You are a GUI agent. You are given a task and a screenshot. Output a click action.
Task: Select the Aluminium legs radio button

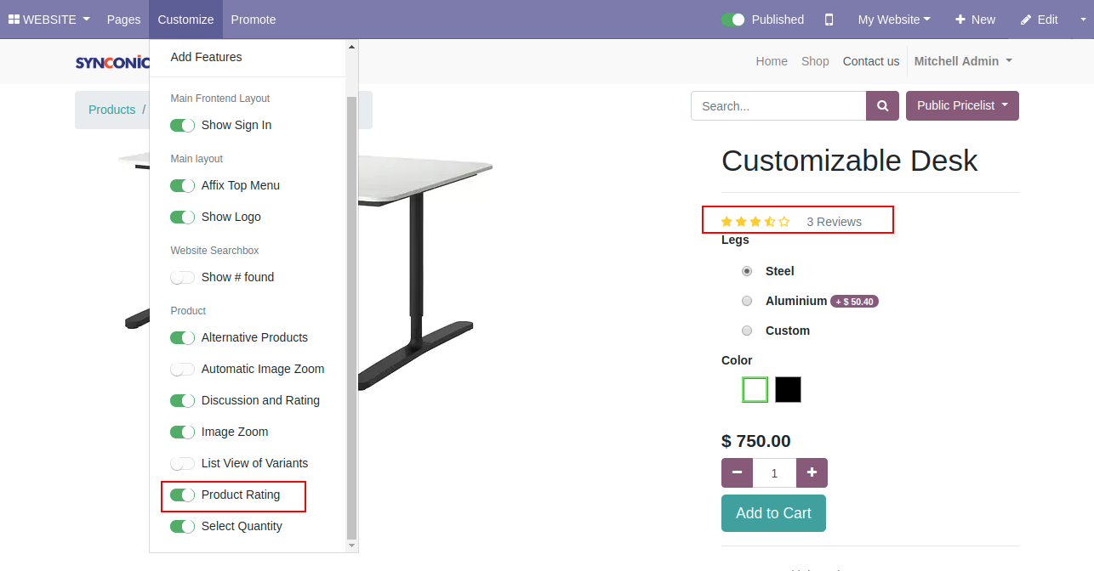[x=747, y=301]
